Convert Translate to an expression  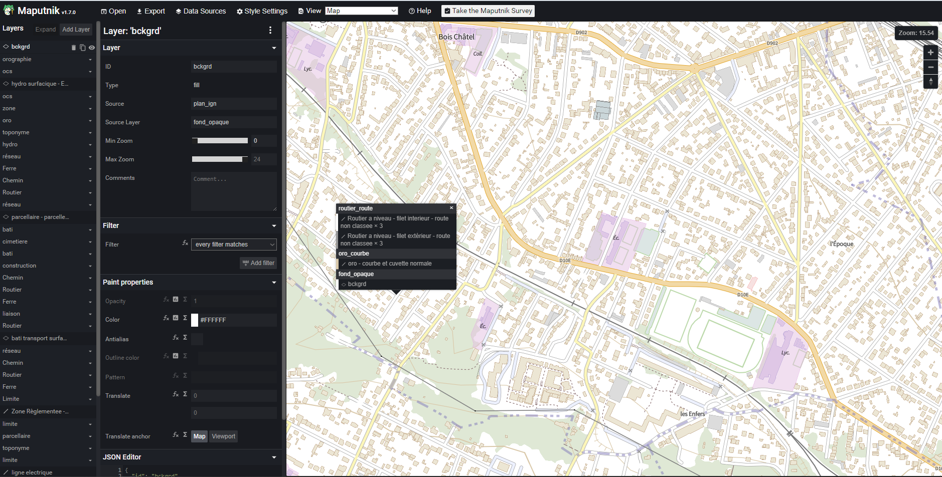click(x=176, y=394)
